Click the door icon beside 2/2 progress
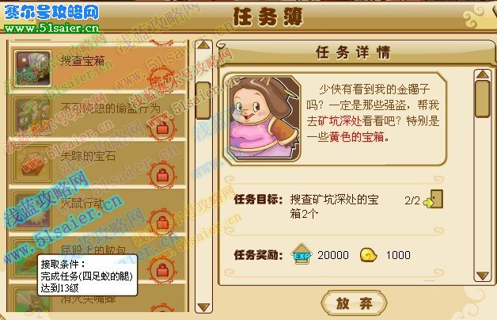Image resolution: width=497 pixels, height=320 pixels. click(434, 200)
